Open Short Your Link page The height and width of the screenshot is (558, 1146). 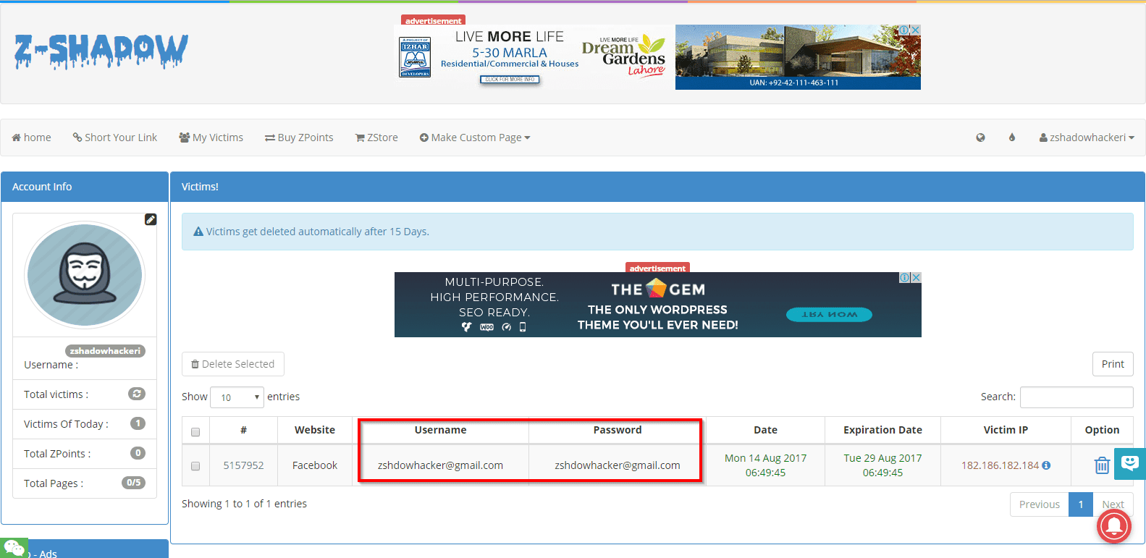click(115, 138)
